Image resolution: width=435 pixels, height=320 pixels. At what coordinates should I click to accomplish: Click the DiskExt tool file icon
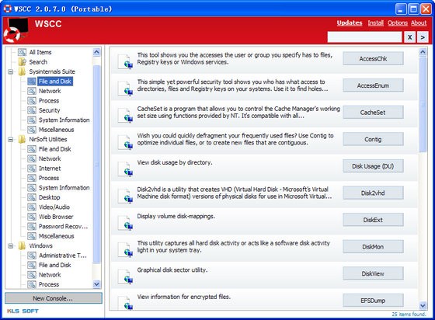125,223
